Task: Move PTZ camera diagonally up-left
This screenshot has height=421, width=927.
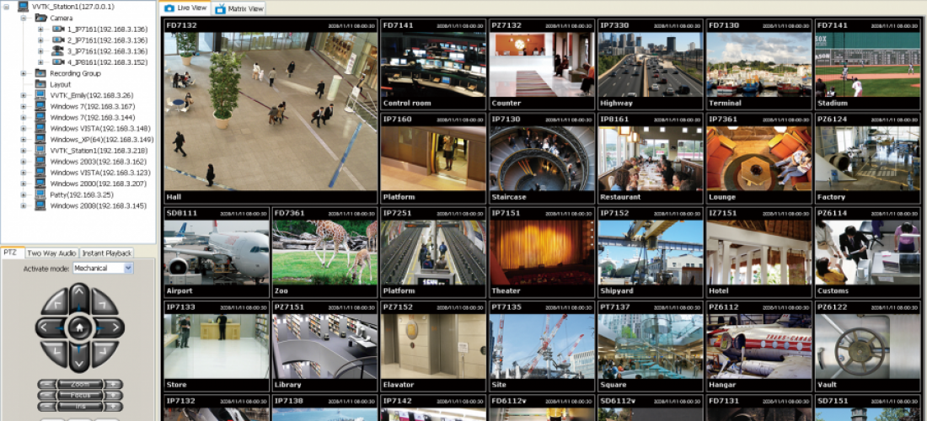Action: (56, 302)
